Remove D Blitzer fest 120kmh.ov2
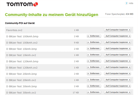 94,67
